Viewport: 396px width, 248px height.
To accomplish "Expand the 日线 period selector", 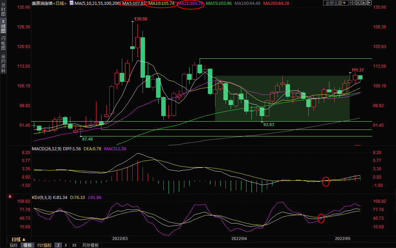I will click(x=19, y=239).
